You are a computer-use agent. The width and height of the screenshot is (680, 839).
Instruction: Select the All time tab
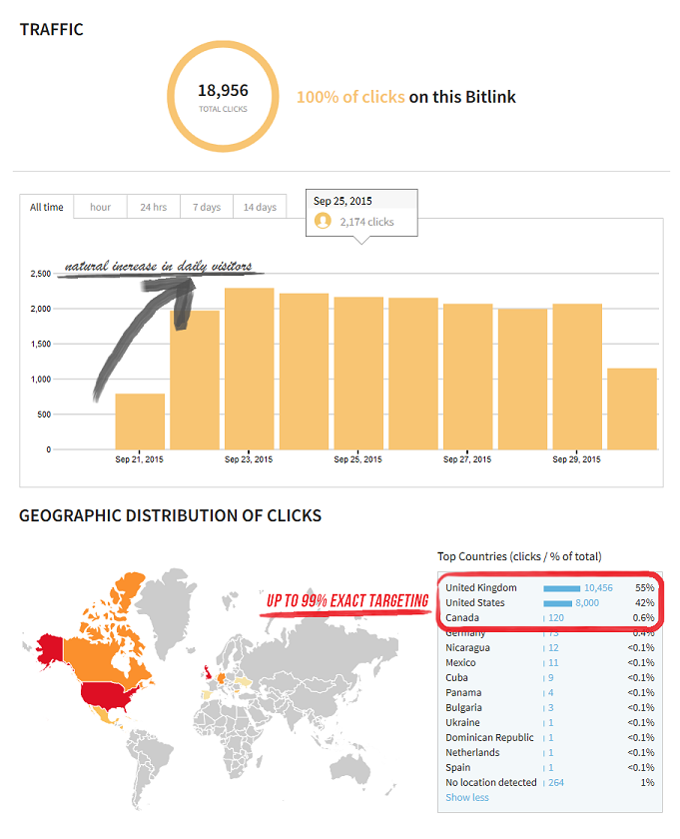46,207
